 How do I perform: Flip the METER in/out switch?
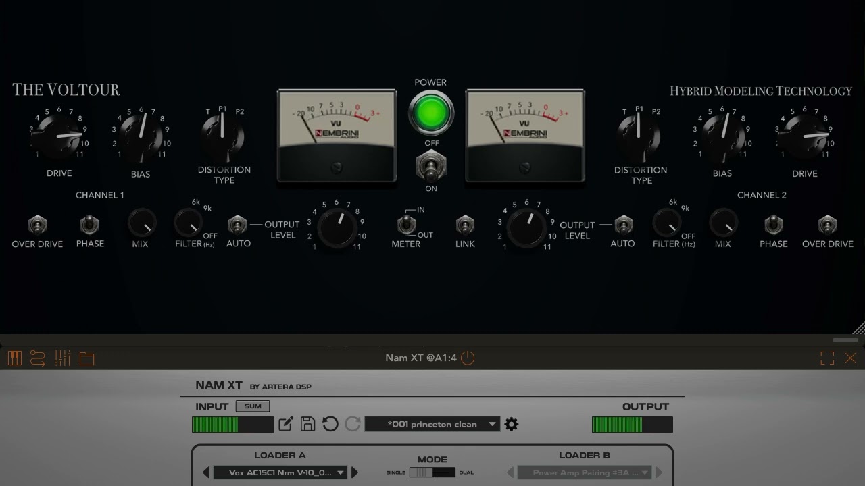[406, 224]
